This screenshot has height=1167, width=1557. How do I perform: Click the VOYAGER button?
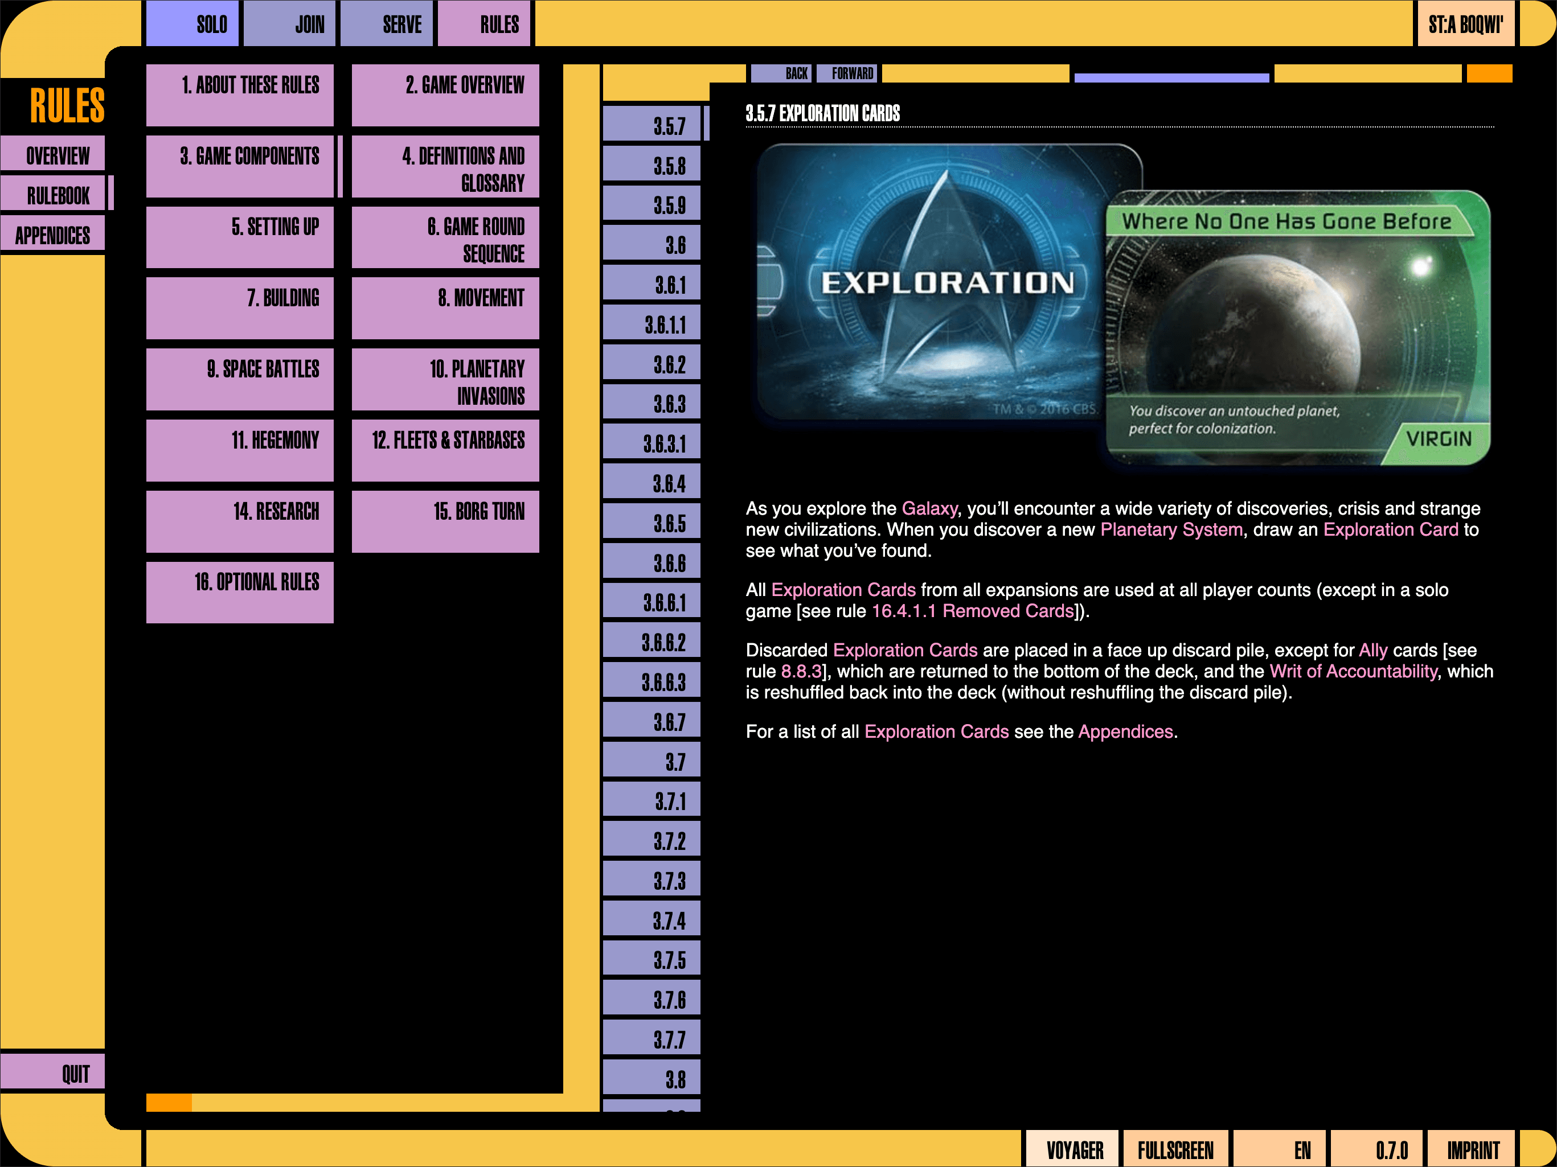[1072, 1149]
